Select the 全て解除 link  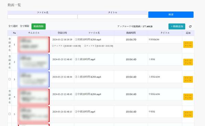coord(25,26)
